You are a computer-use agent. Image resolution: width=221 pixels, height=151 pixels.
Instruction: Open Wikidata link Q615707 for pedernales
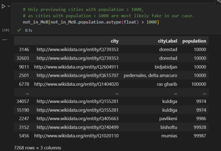coord(77,75)
